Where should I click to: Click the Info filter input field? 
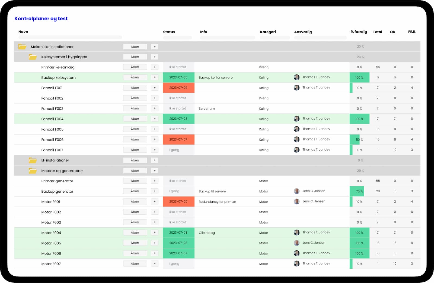[x=228, y=37]
